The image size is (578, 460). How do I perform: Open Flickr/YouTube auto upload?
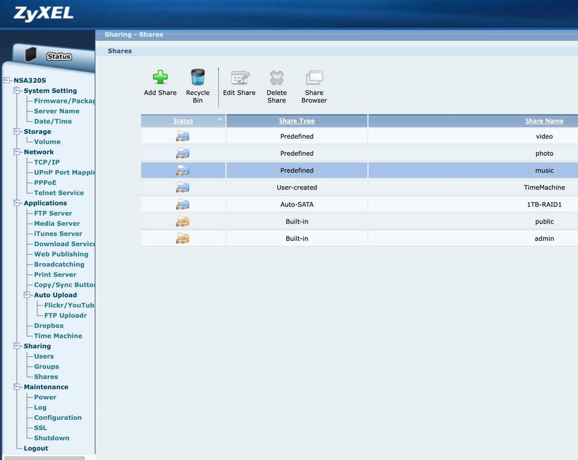[x=69, y=305]
